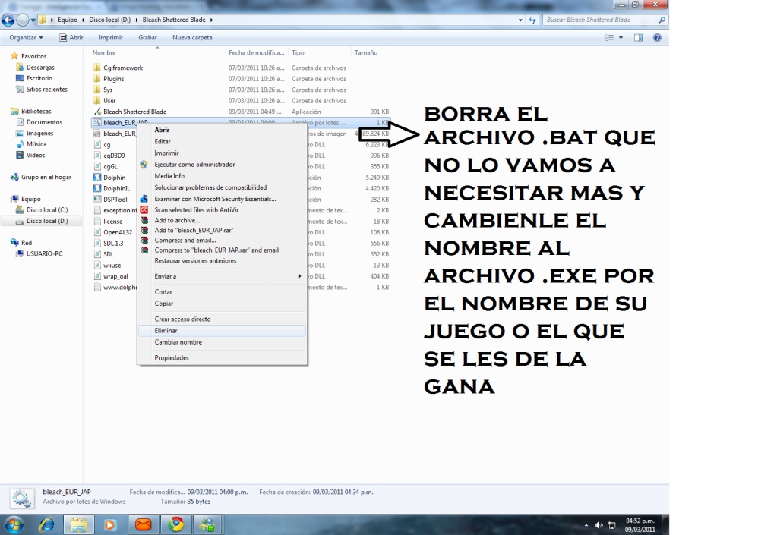Screen dimensions: 777x535
Task: Open the Start menu orb
Action: tap(14, 524)
